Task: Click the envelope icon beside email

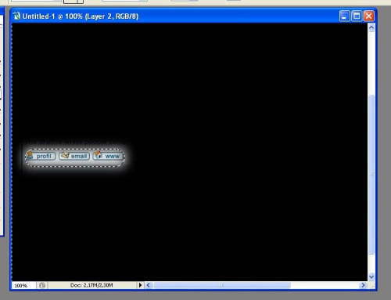Action: [x=64, y=156]
